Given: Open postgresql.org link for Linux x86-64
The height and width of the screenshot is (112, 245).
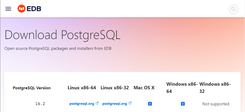Looking at the screenshot, I should pyautogui.click(x=82, y=104).
